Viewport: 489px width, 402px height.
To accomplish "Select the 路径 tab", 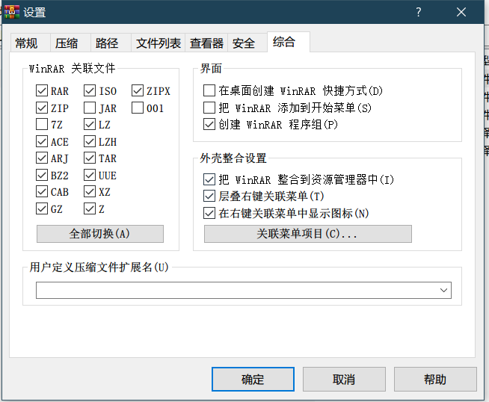I will tap(111, 43).
